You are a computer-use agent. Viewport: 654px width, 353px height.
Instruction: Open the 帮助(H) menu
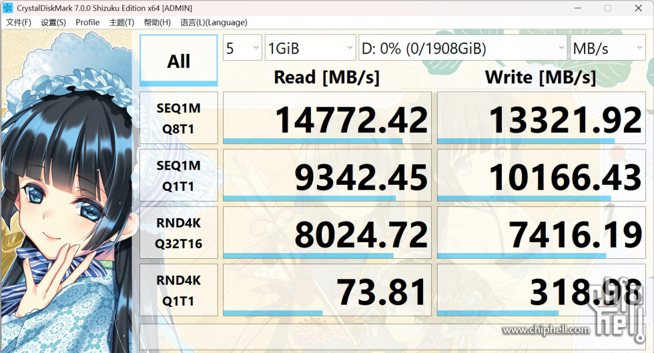tap(157, 23)
